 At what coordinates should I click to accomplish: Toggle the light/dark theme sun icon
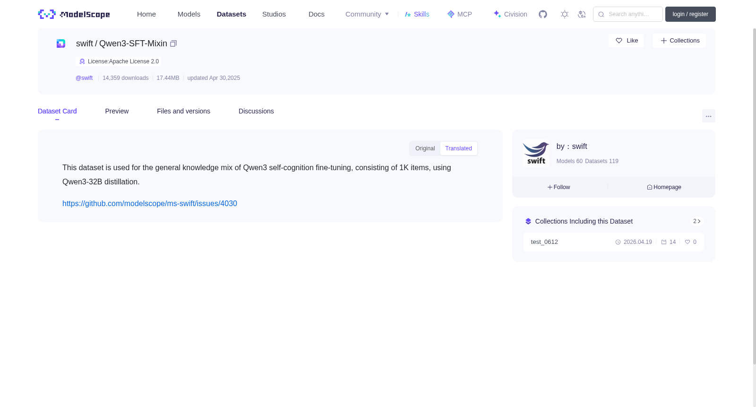point(565,14)
